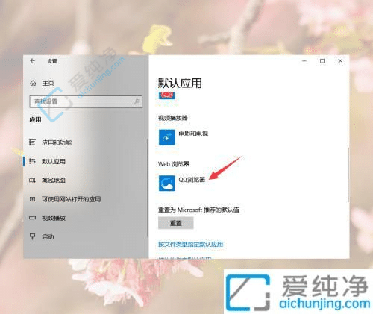Image resolution: width=373 pixels, height=314 pixels.
Task: Click the partially visible red app icon
Action: [x=166, y=95]
